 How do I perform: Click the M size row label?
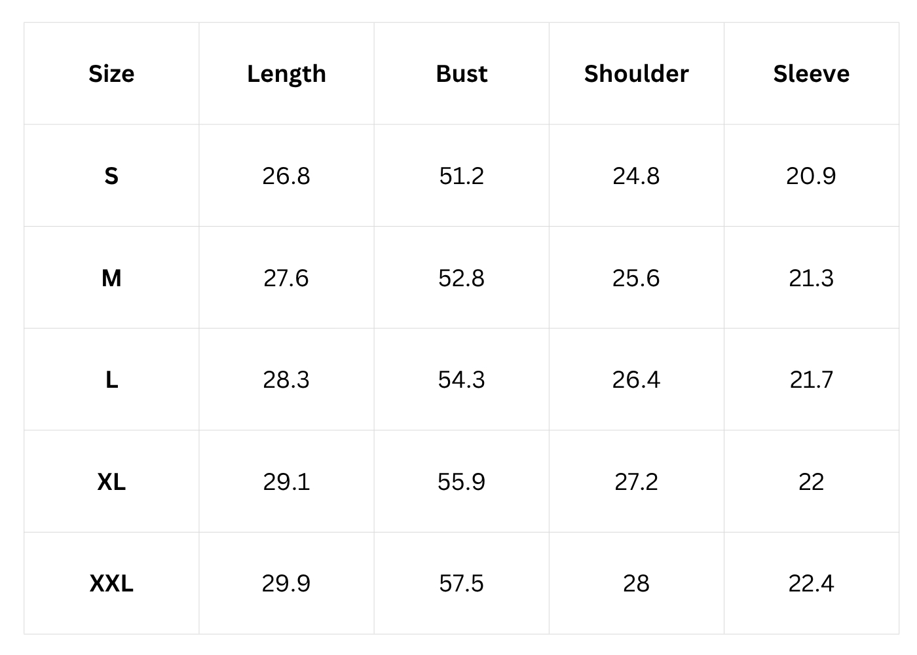pyautogui.click(x=111, y=278)
